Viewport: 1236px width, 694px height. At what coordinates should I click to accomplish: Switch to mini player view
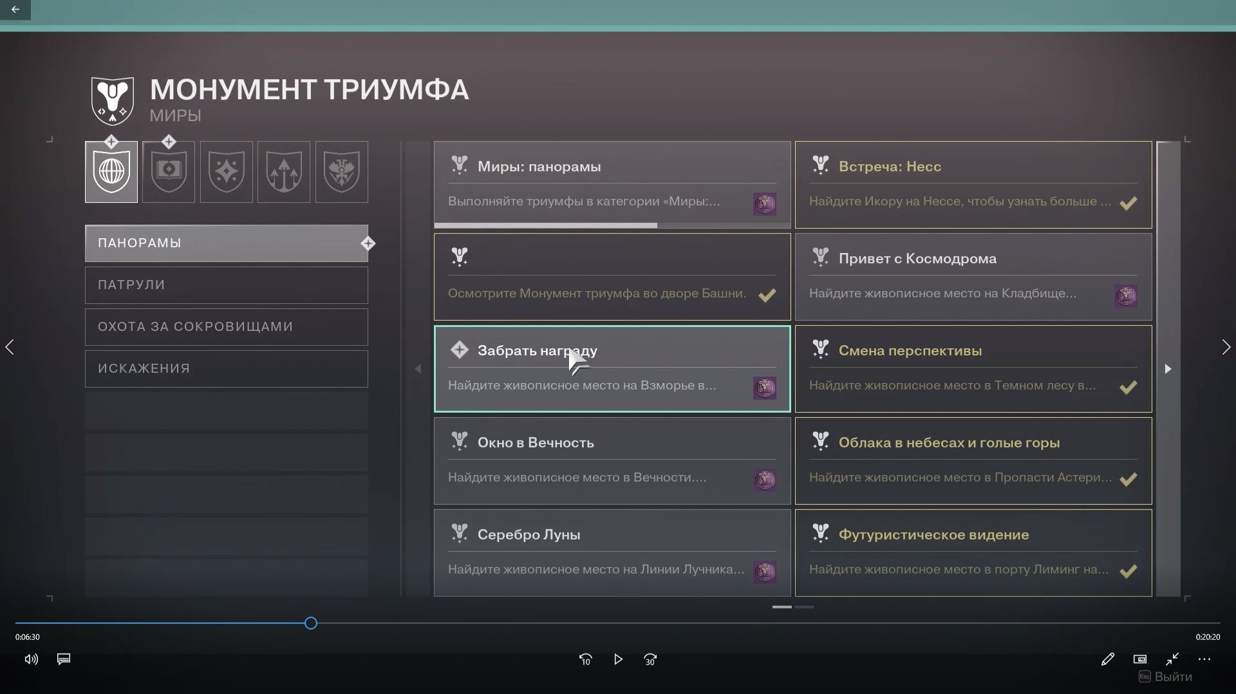click(1140, 659)
